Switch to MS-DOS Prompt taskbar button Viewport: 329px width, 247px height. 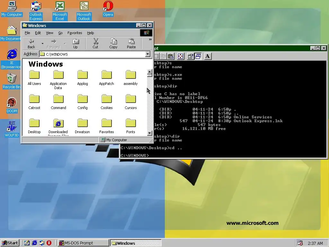[83, 243]
